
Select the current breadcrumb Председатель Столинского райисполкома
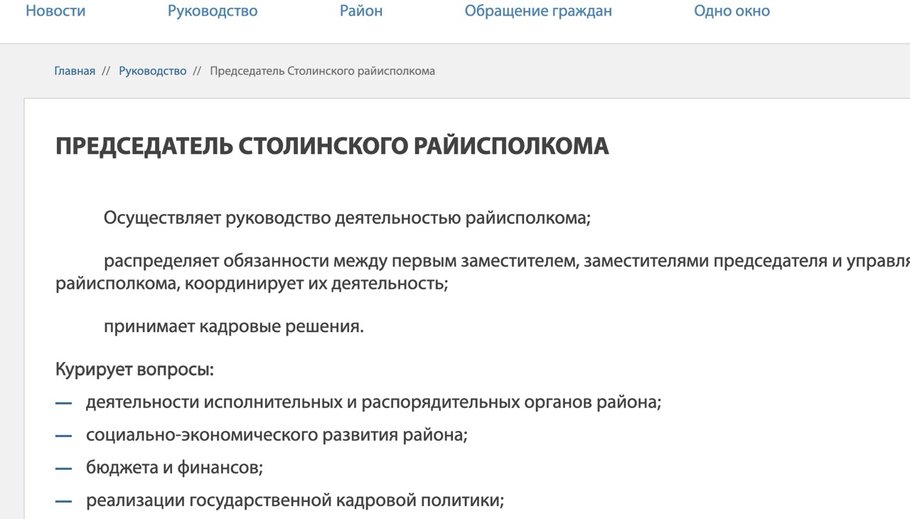321,70
